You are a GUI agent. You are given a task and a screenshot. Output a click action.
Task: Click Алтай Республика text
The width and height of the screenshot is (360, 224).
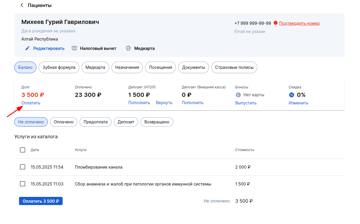pos(40,39)
